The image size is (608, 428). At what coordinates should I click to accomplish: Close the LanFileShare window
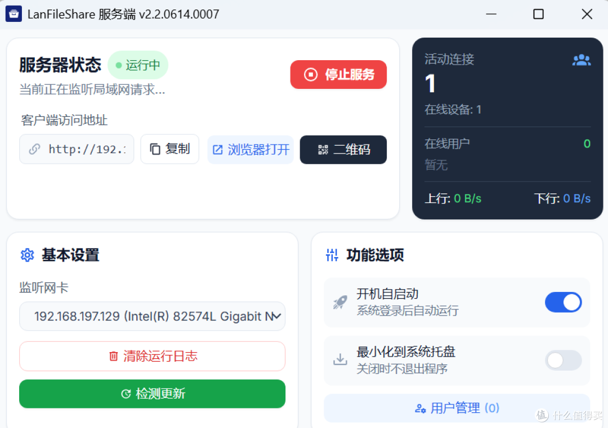coord(587,14)
